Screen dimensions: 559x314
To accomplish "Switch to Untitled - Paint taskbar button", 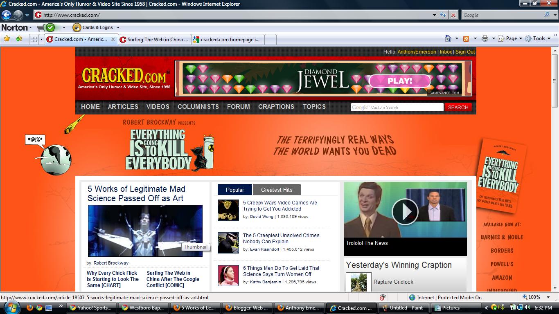I will tap(403, 308).
